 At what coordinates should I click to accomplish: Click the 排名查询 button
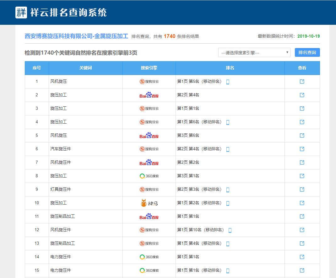click(307, 52)
